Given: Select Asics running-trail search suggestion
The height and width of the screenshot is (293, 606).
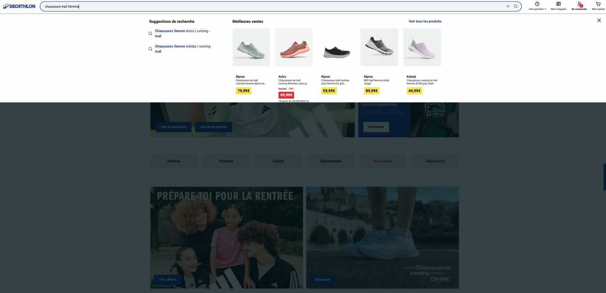Looking at the screenshot, I should 182,33.
